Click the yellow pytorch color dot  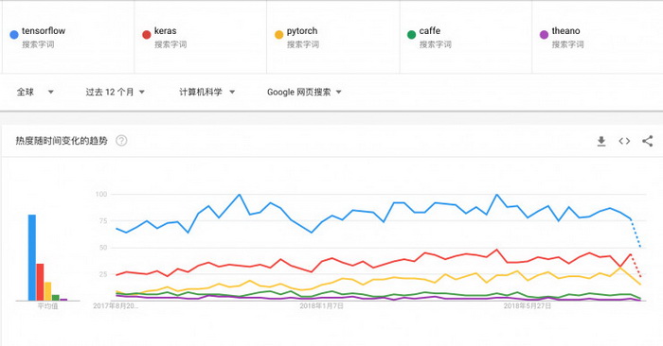278,35
